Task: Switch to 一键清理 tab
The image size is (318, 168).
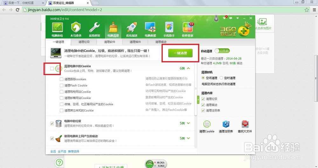Action: [59, 42]
